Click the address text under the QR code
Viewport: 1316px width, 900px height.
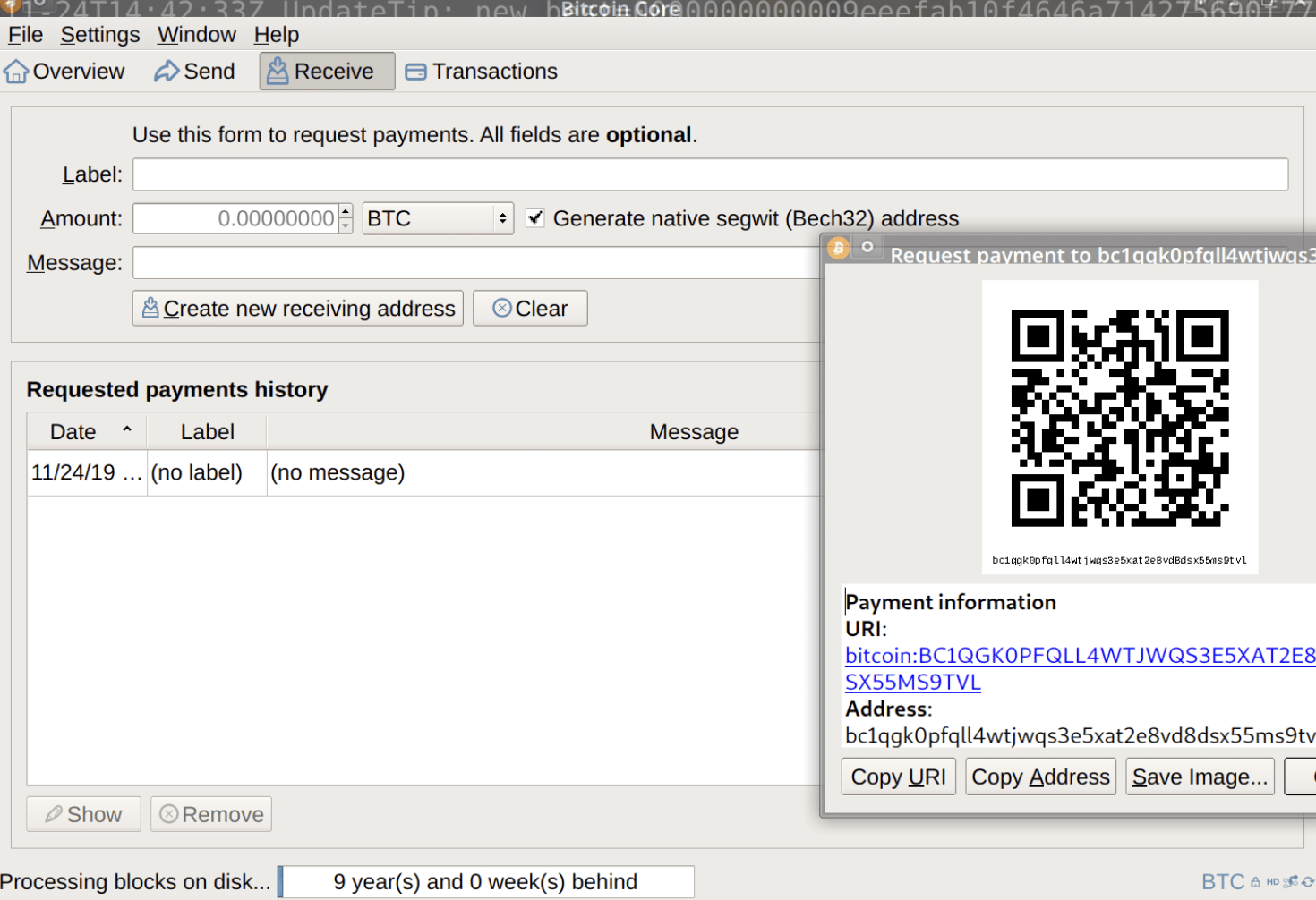coord(1119,560)
